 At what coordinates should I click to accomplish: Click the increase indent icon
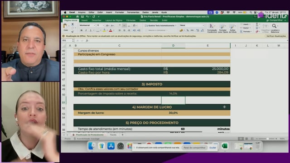(x=139, y=30)
